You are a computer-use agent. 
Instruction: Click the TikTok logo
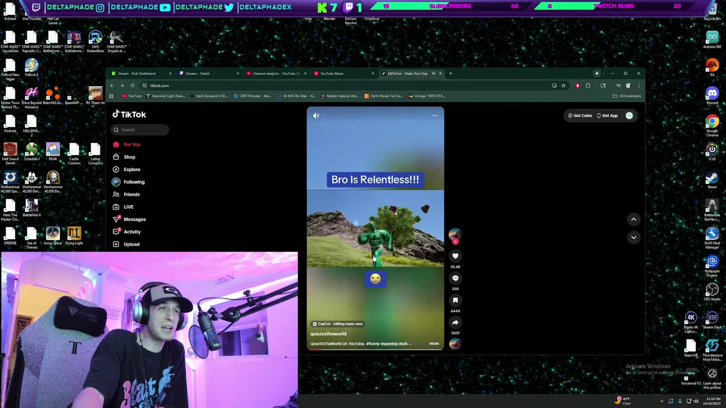tap(129, 114)
